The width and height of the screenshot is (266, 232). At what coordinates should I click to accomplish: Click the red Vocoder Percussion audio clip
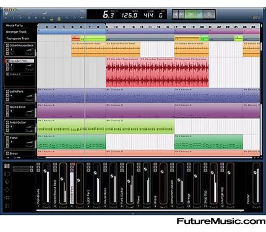(157, 72)
